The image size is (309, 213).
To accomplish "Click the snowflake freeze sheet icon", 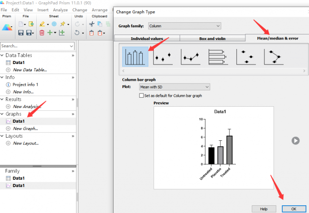I will (x=54, y=24).
